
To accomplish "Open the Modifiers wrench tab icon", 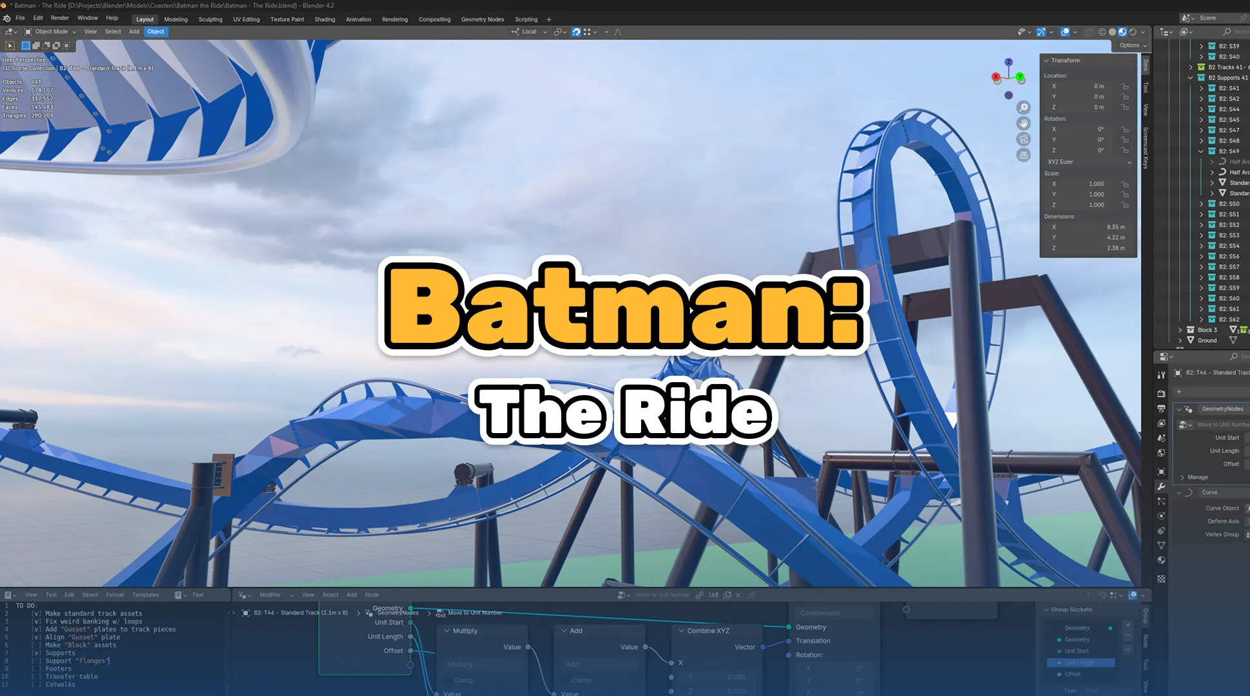I will coord(1161,487).
